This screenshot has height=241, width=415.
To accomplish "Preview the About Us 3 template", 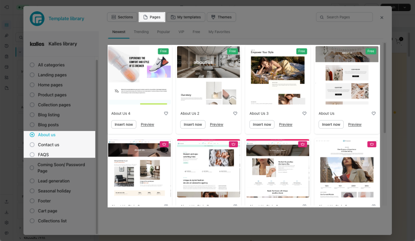I will [x=286, y=125].
